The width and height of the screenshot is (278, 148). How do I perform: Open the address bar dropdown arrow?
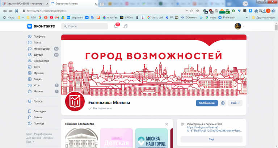187,11
